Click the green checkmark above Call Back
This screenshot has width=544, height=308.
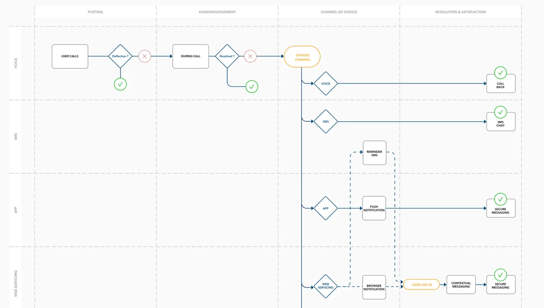[500, 72]
